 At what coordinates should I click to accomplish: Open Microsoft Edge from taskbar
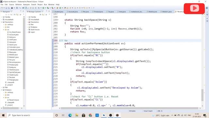(70, 115)
